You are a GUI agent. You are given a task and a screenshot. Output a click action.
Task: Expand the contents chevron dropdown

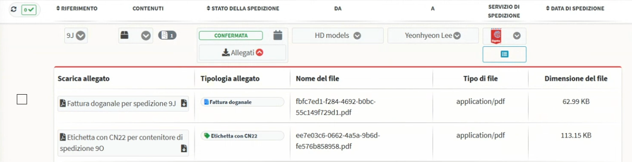[x=146, y=36]
